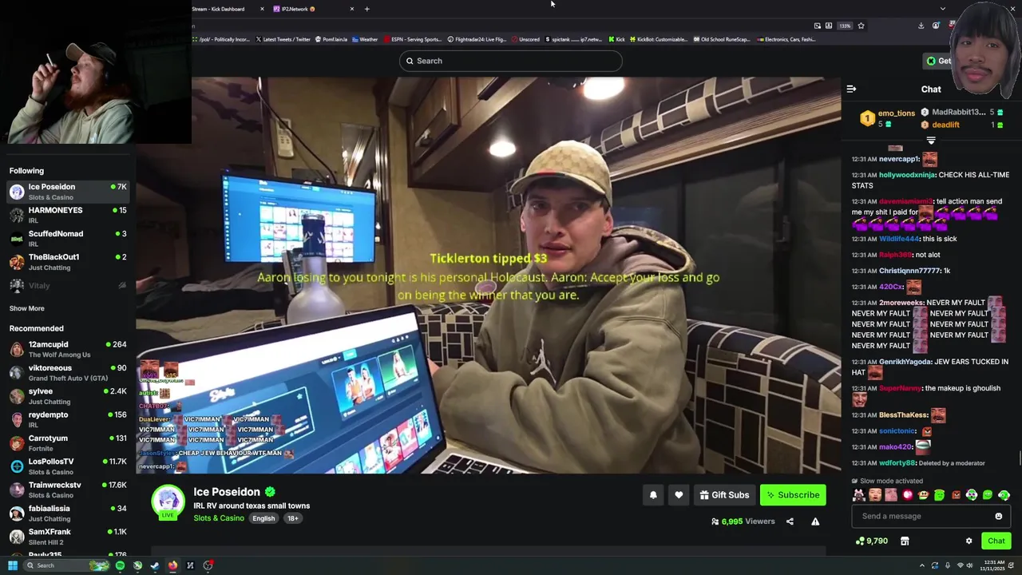This screenshot has height=575, width=1022.
Task: Open the Latest Tweets / Twitter bookmark
Action: tap(282, 39)
